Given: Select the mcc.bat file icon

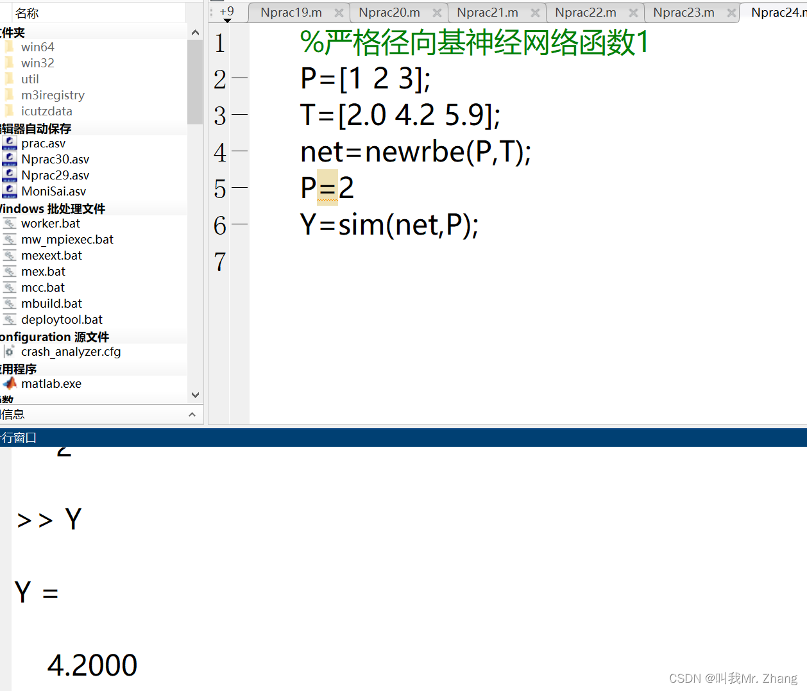Looking at the screenshot, I should [x=10, y=287].
